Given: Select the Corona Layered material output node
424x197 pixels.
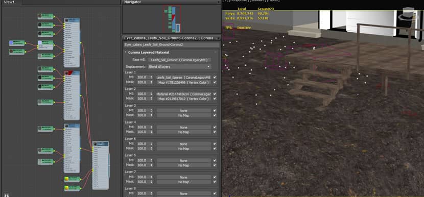Looking at the screenshot, I should click(100, 165).
